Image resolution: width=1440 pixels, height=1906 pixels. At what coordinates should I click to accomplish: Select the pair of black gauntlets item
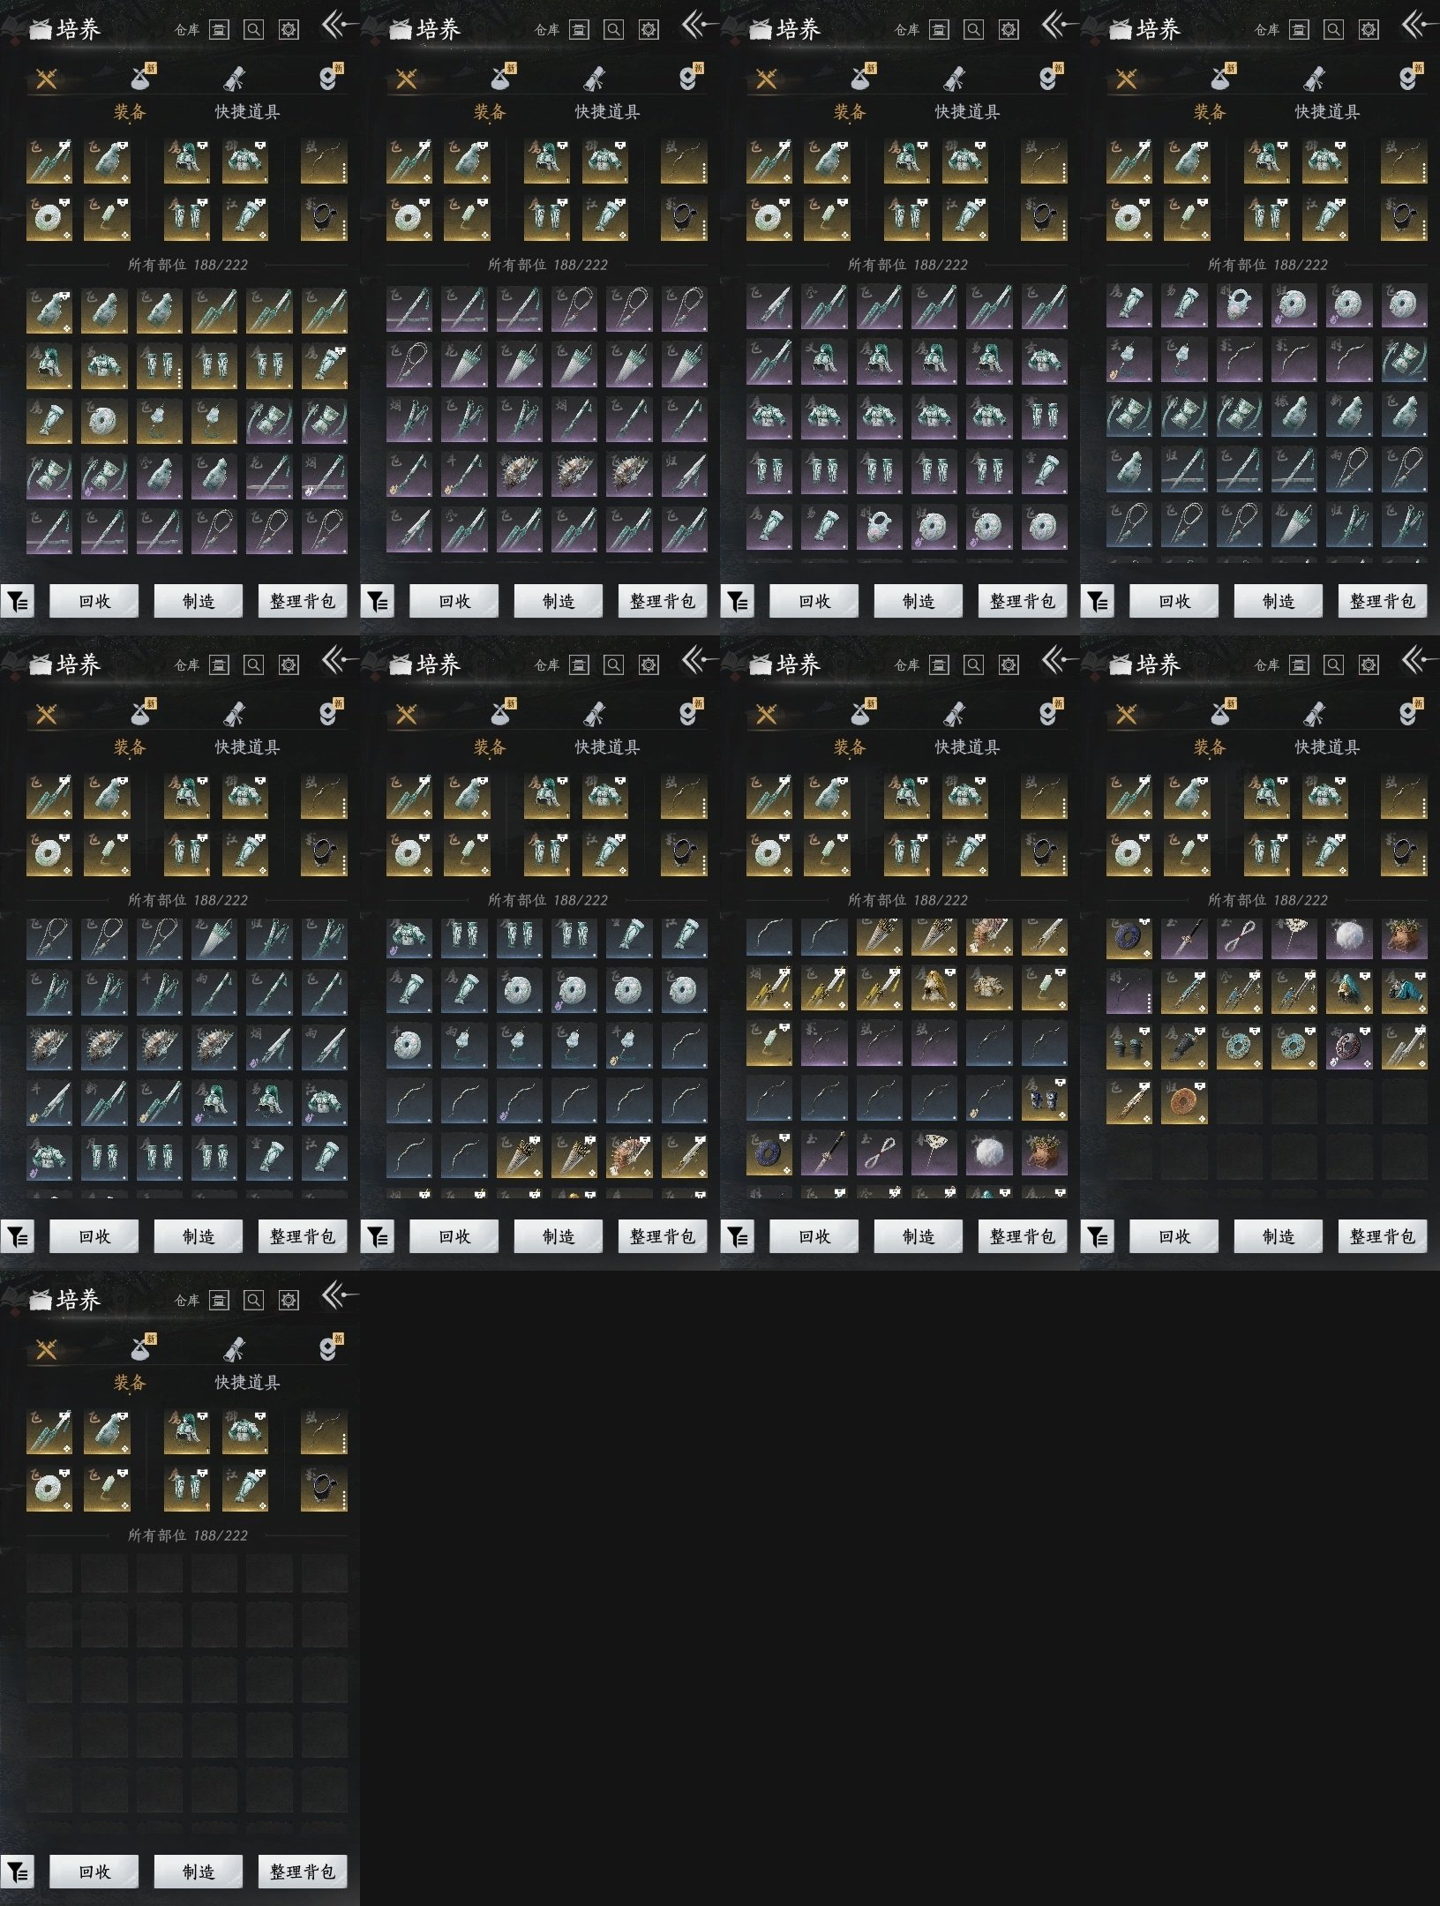1129,1047
